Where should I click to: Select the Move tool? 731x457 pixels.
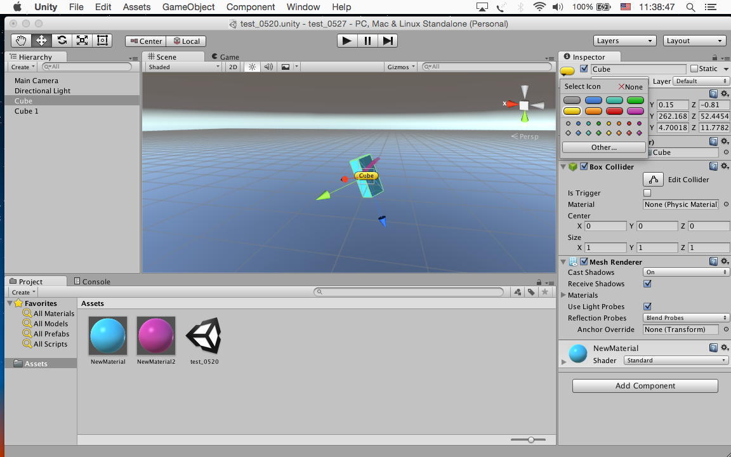coord(41,41)
